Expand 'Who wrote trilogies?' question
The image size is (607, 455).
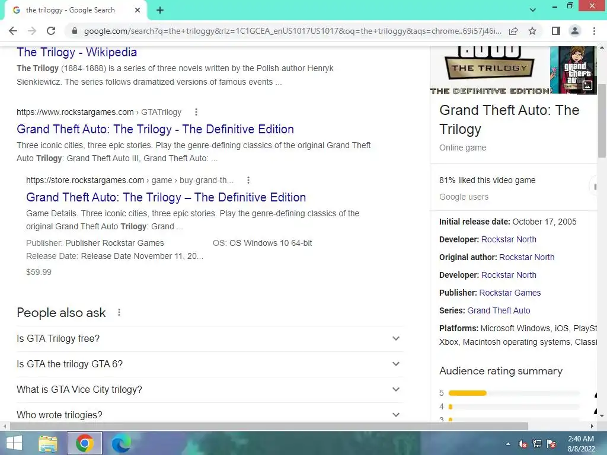pos(209,412)
